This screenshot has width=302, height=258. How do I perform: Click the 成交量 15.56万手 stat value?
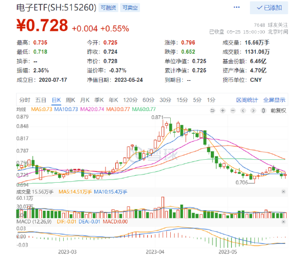pos(257,43)
